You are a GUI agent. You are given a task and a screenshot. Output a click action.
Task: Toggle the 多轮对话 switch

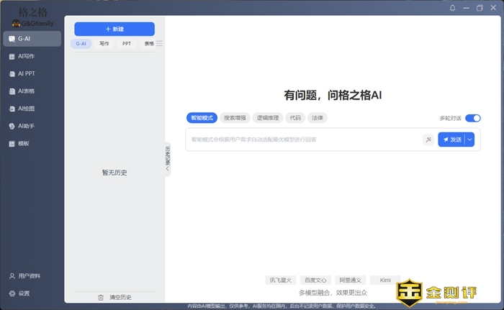point(472,118)
